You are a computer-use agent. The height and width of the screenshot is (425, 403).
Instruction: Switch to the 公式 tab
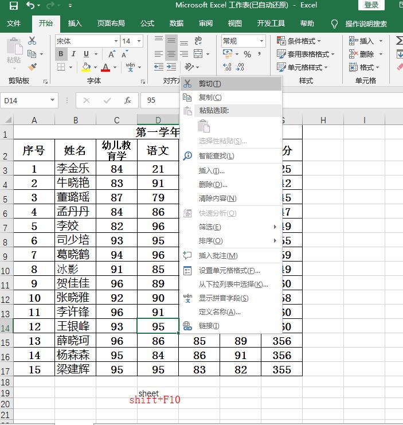click(x=147, y=24)
